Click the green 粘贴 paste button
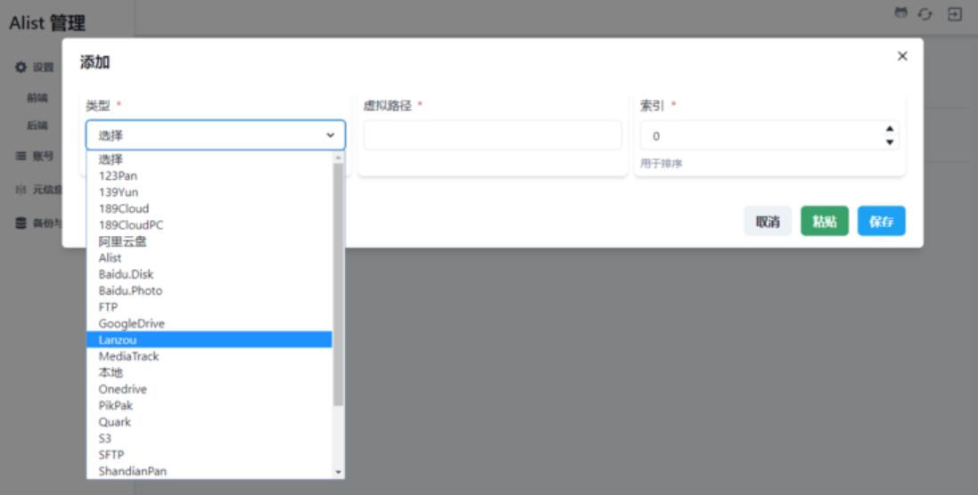Screen dimensions: 978x495 (x=825, y=222)
